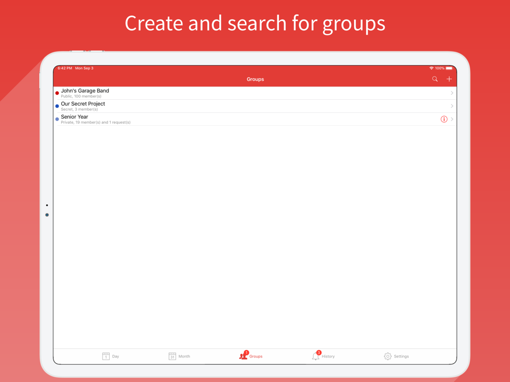This screenshot has width=510, height=382.
Task: Select the John's Garage Band group
Action: click(255, 93)
